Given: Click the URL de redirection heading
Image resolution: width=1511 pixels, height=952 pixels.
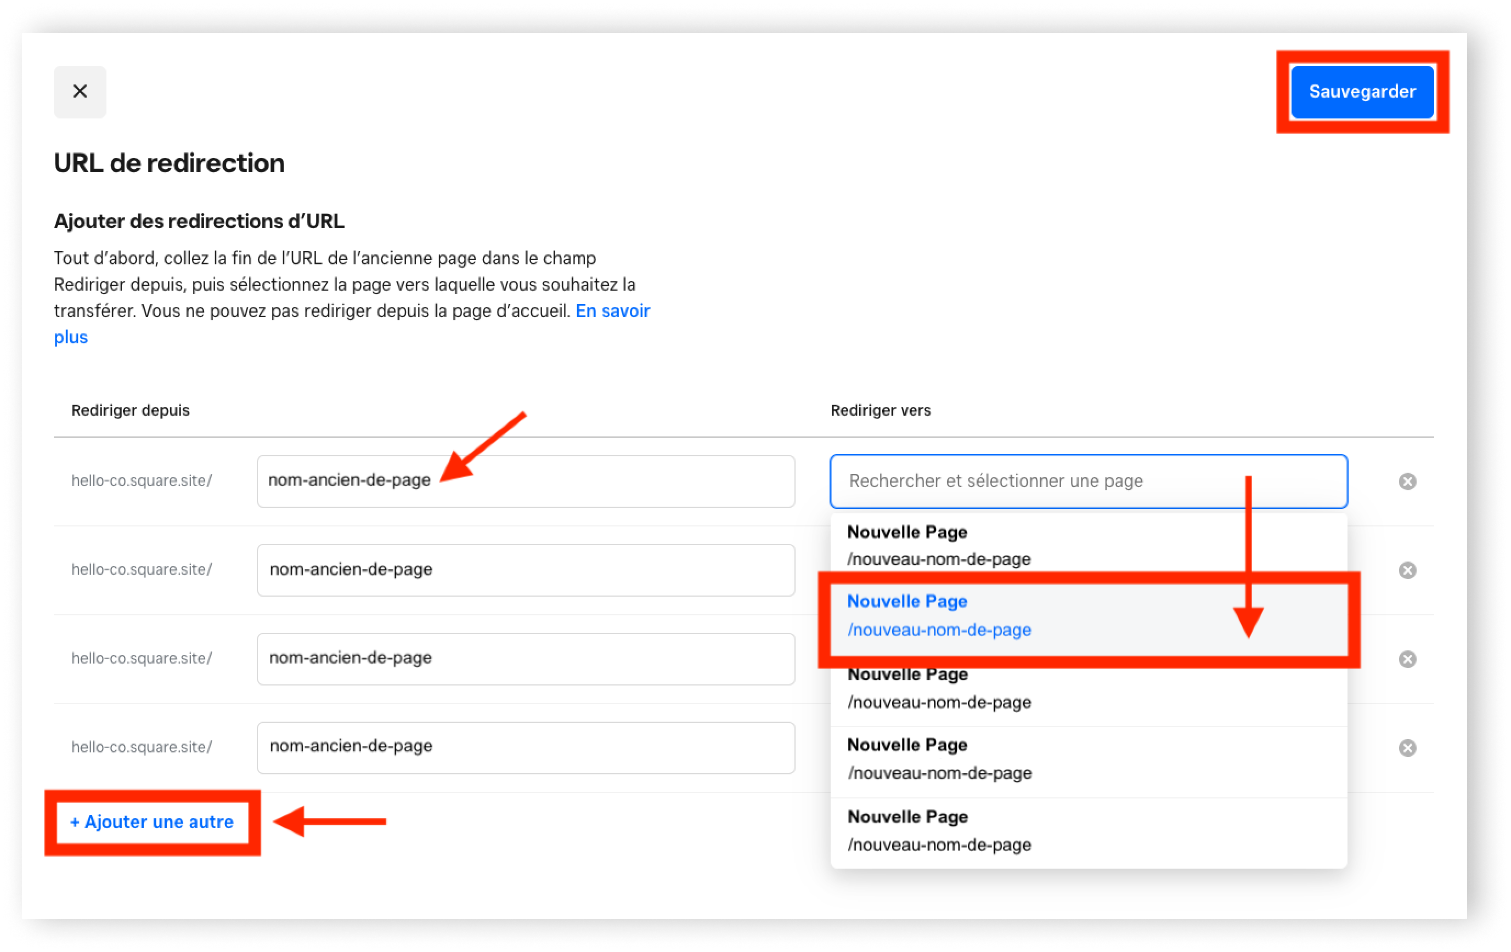Looking at the screenshot, I should click(169, 163).
